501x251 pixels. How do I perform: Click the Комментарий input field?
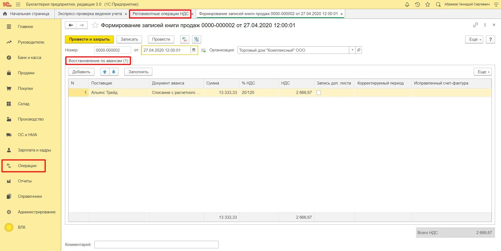[x=156, y=245]
